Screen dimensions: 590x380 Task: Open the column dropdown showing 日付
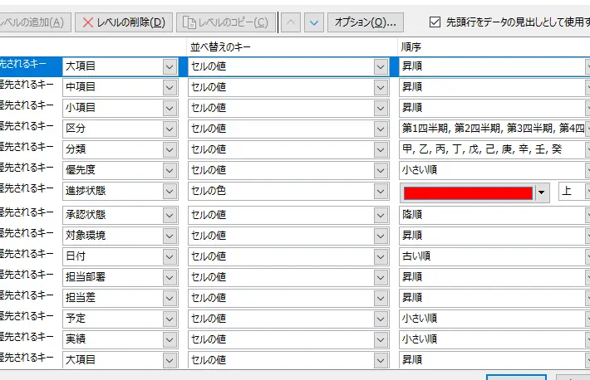120,256
